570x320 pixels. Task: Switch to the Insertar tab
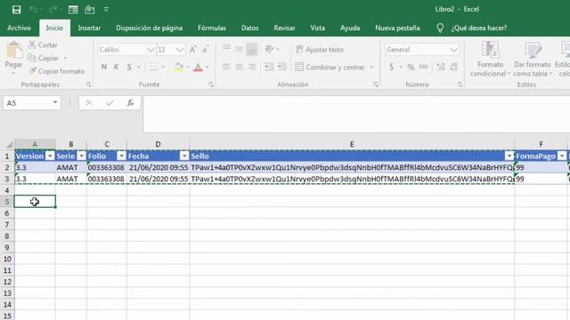click(89, 28)
